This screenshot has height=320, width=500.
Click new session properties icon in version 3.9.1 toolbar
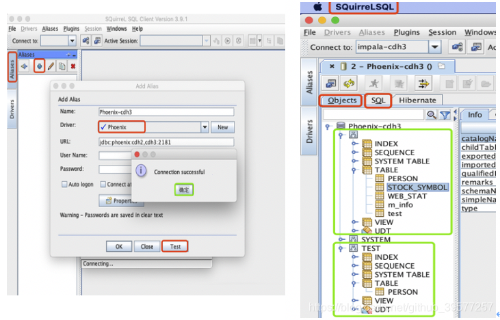tap(97, 41)
